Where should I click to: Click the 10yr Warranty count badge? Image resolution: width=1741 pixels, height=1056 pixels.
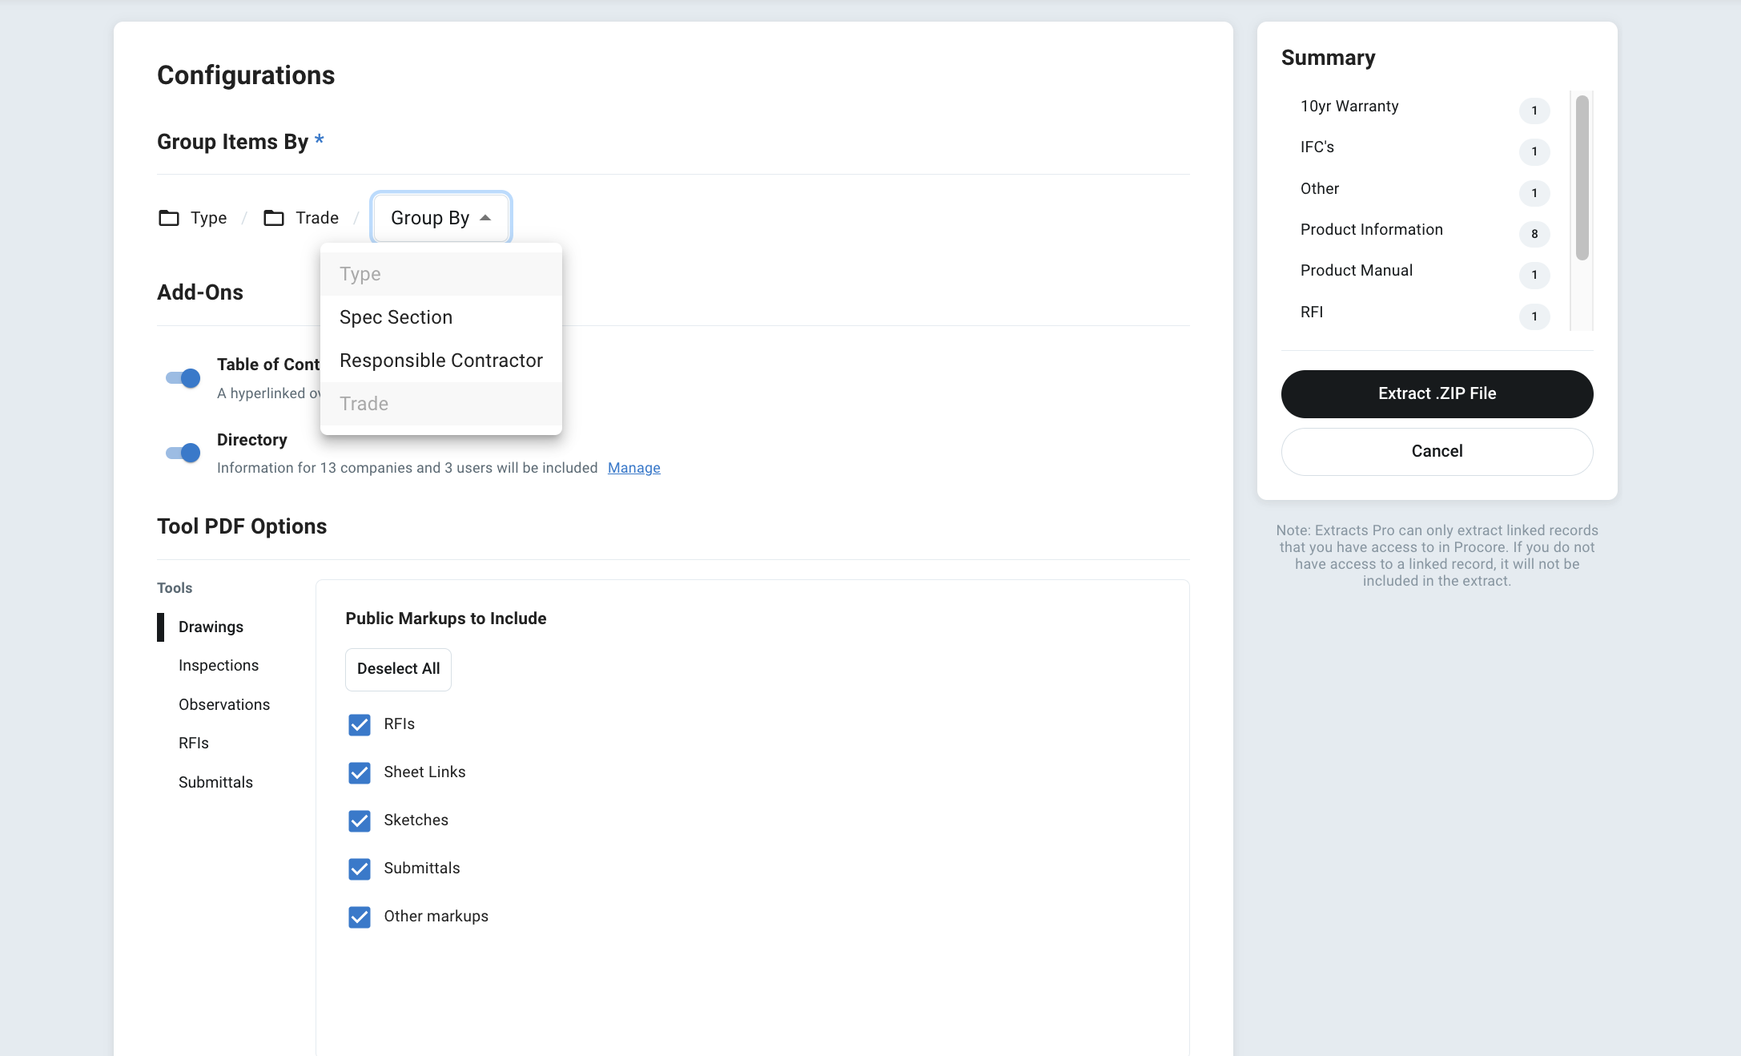coord(1534,111)
